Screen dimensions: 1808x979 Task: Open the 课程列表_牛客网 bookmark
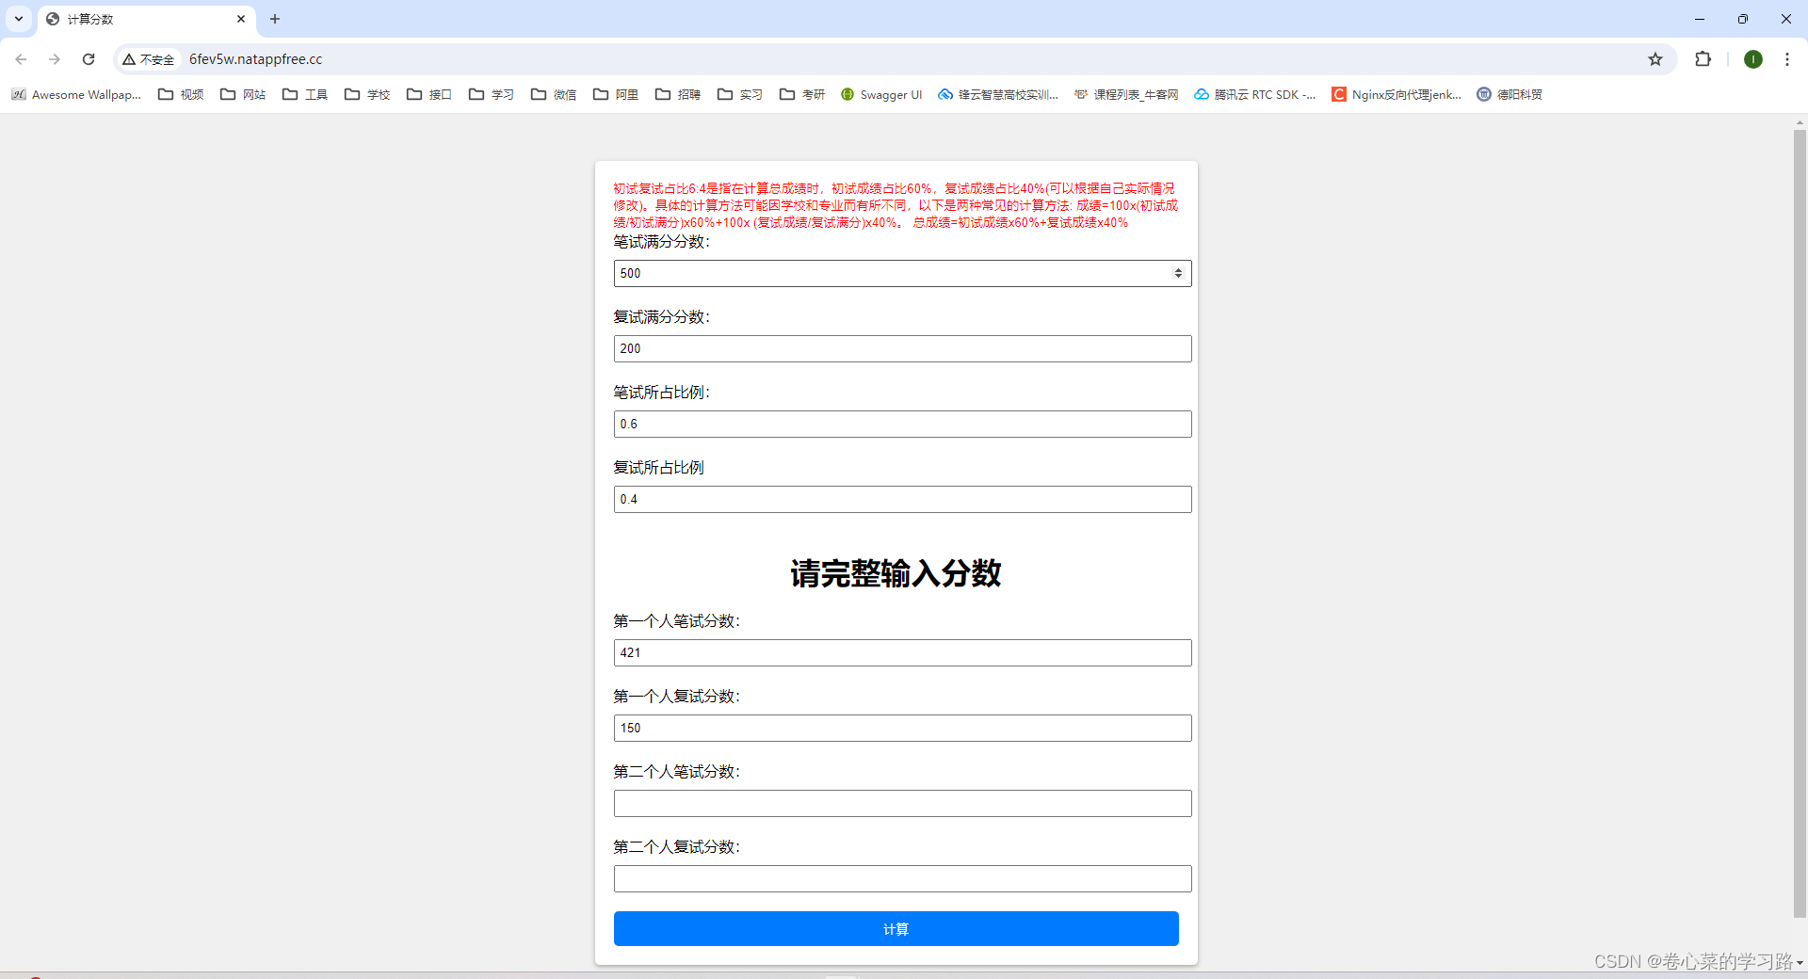tap(1126, 94)
